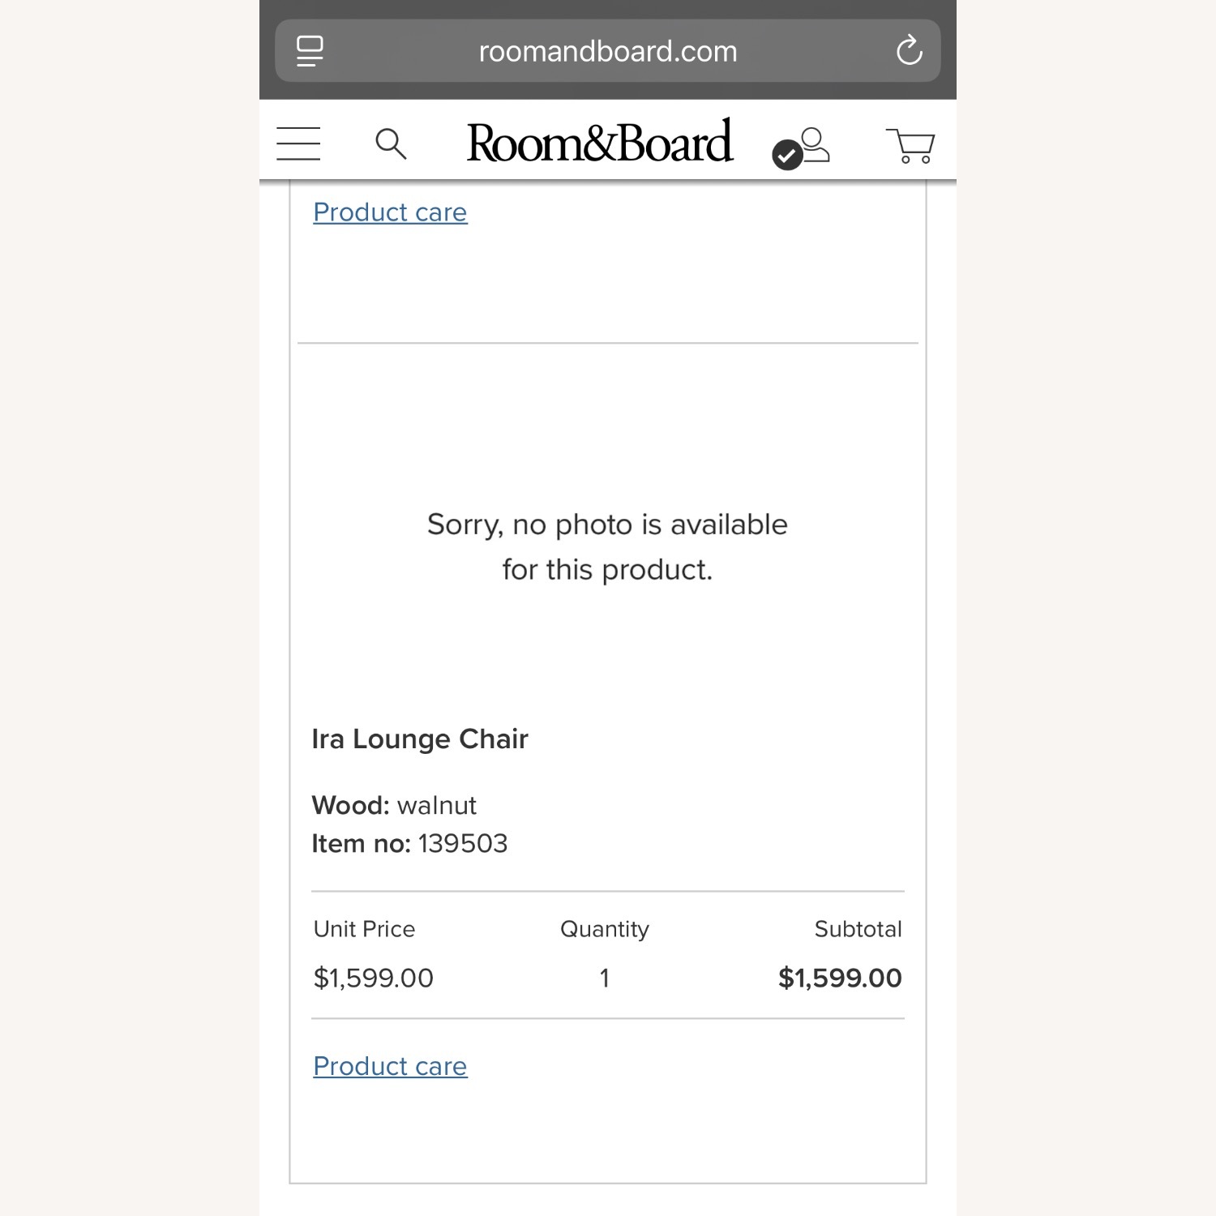Open the Safari reader/page settings icon

(309, 50)
